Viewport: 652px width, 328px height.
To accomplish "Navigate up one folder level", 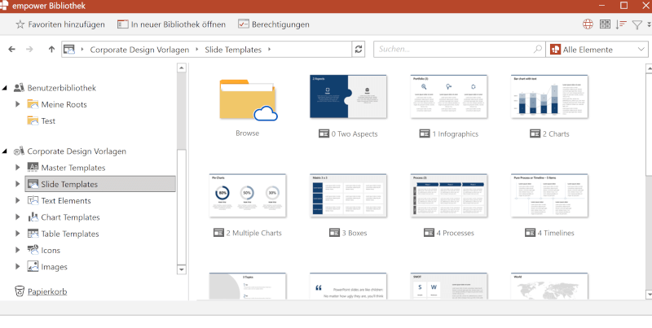I will click(51, 50).
